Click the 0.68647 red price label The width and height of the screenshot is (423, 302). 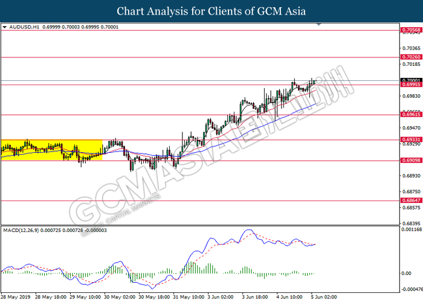(x=411, y=201)
